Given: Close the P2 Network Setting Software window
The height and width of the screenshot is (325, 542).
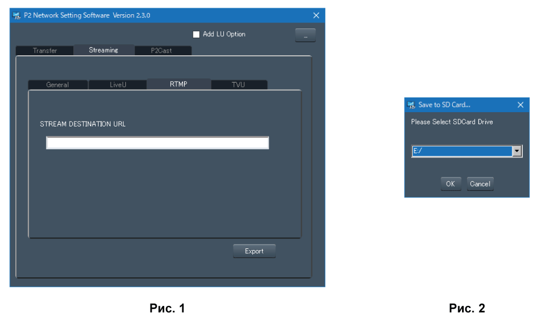Looking at the screenshot, I should [x=316, y=15].
